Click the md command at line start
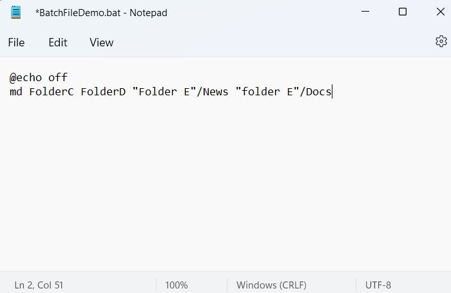 tap(16, 91)
